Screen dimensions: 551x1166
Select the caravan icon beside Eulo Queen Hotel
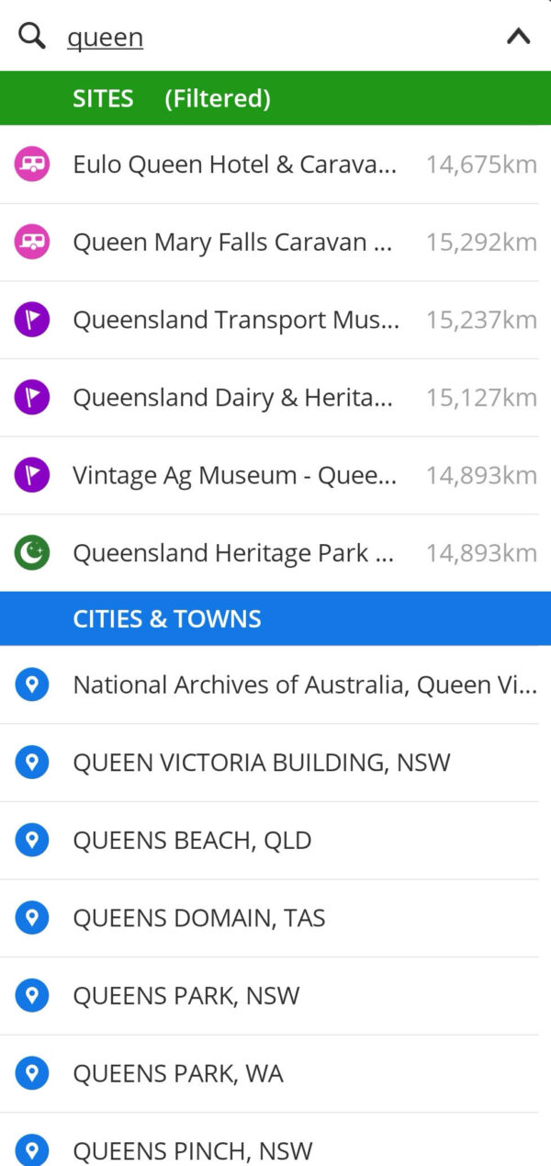pyautogui.click(x=32, y=164)
